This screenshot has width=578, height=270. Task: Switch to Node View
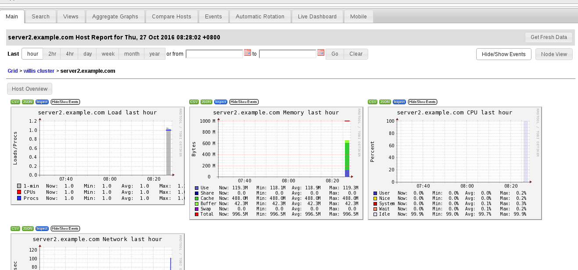tap(554, 54)
